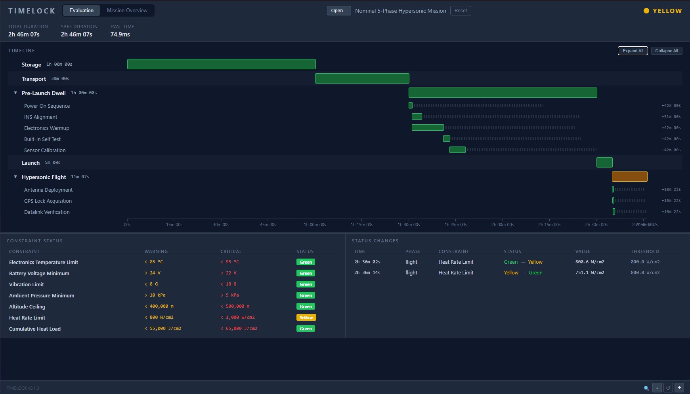Select the Transport phase timeline bar
This screenshot has height=394, width=690.
click(x=362, y=78)
